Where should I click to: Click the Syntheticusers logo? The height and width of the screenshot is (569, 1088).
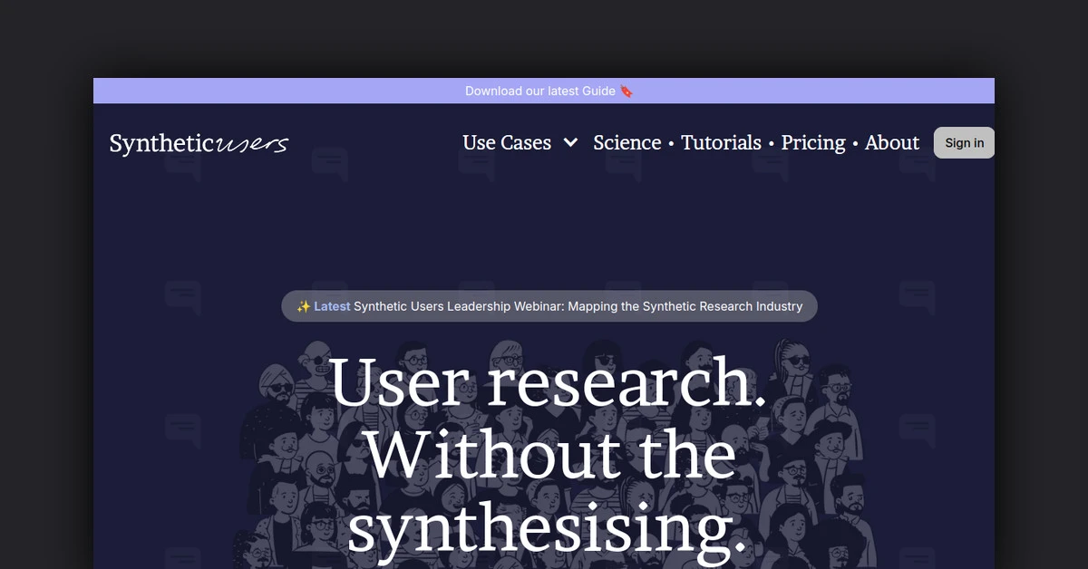[199, 142]
